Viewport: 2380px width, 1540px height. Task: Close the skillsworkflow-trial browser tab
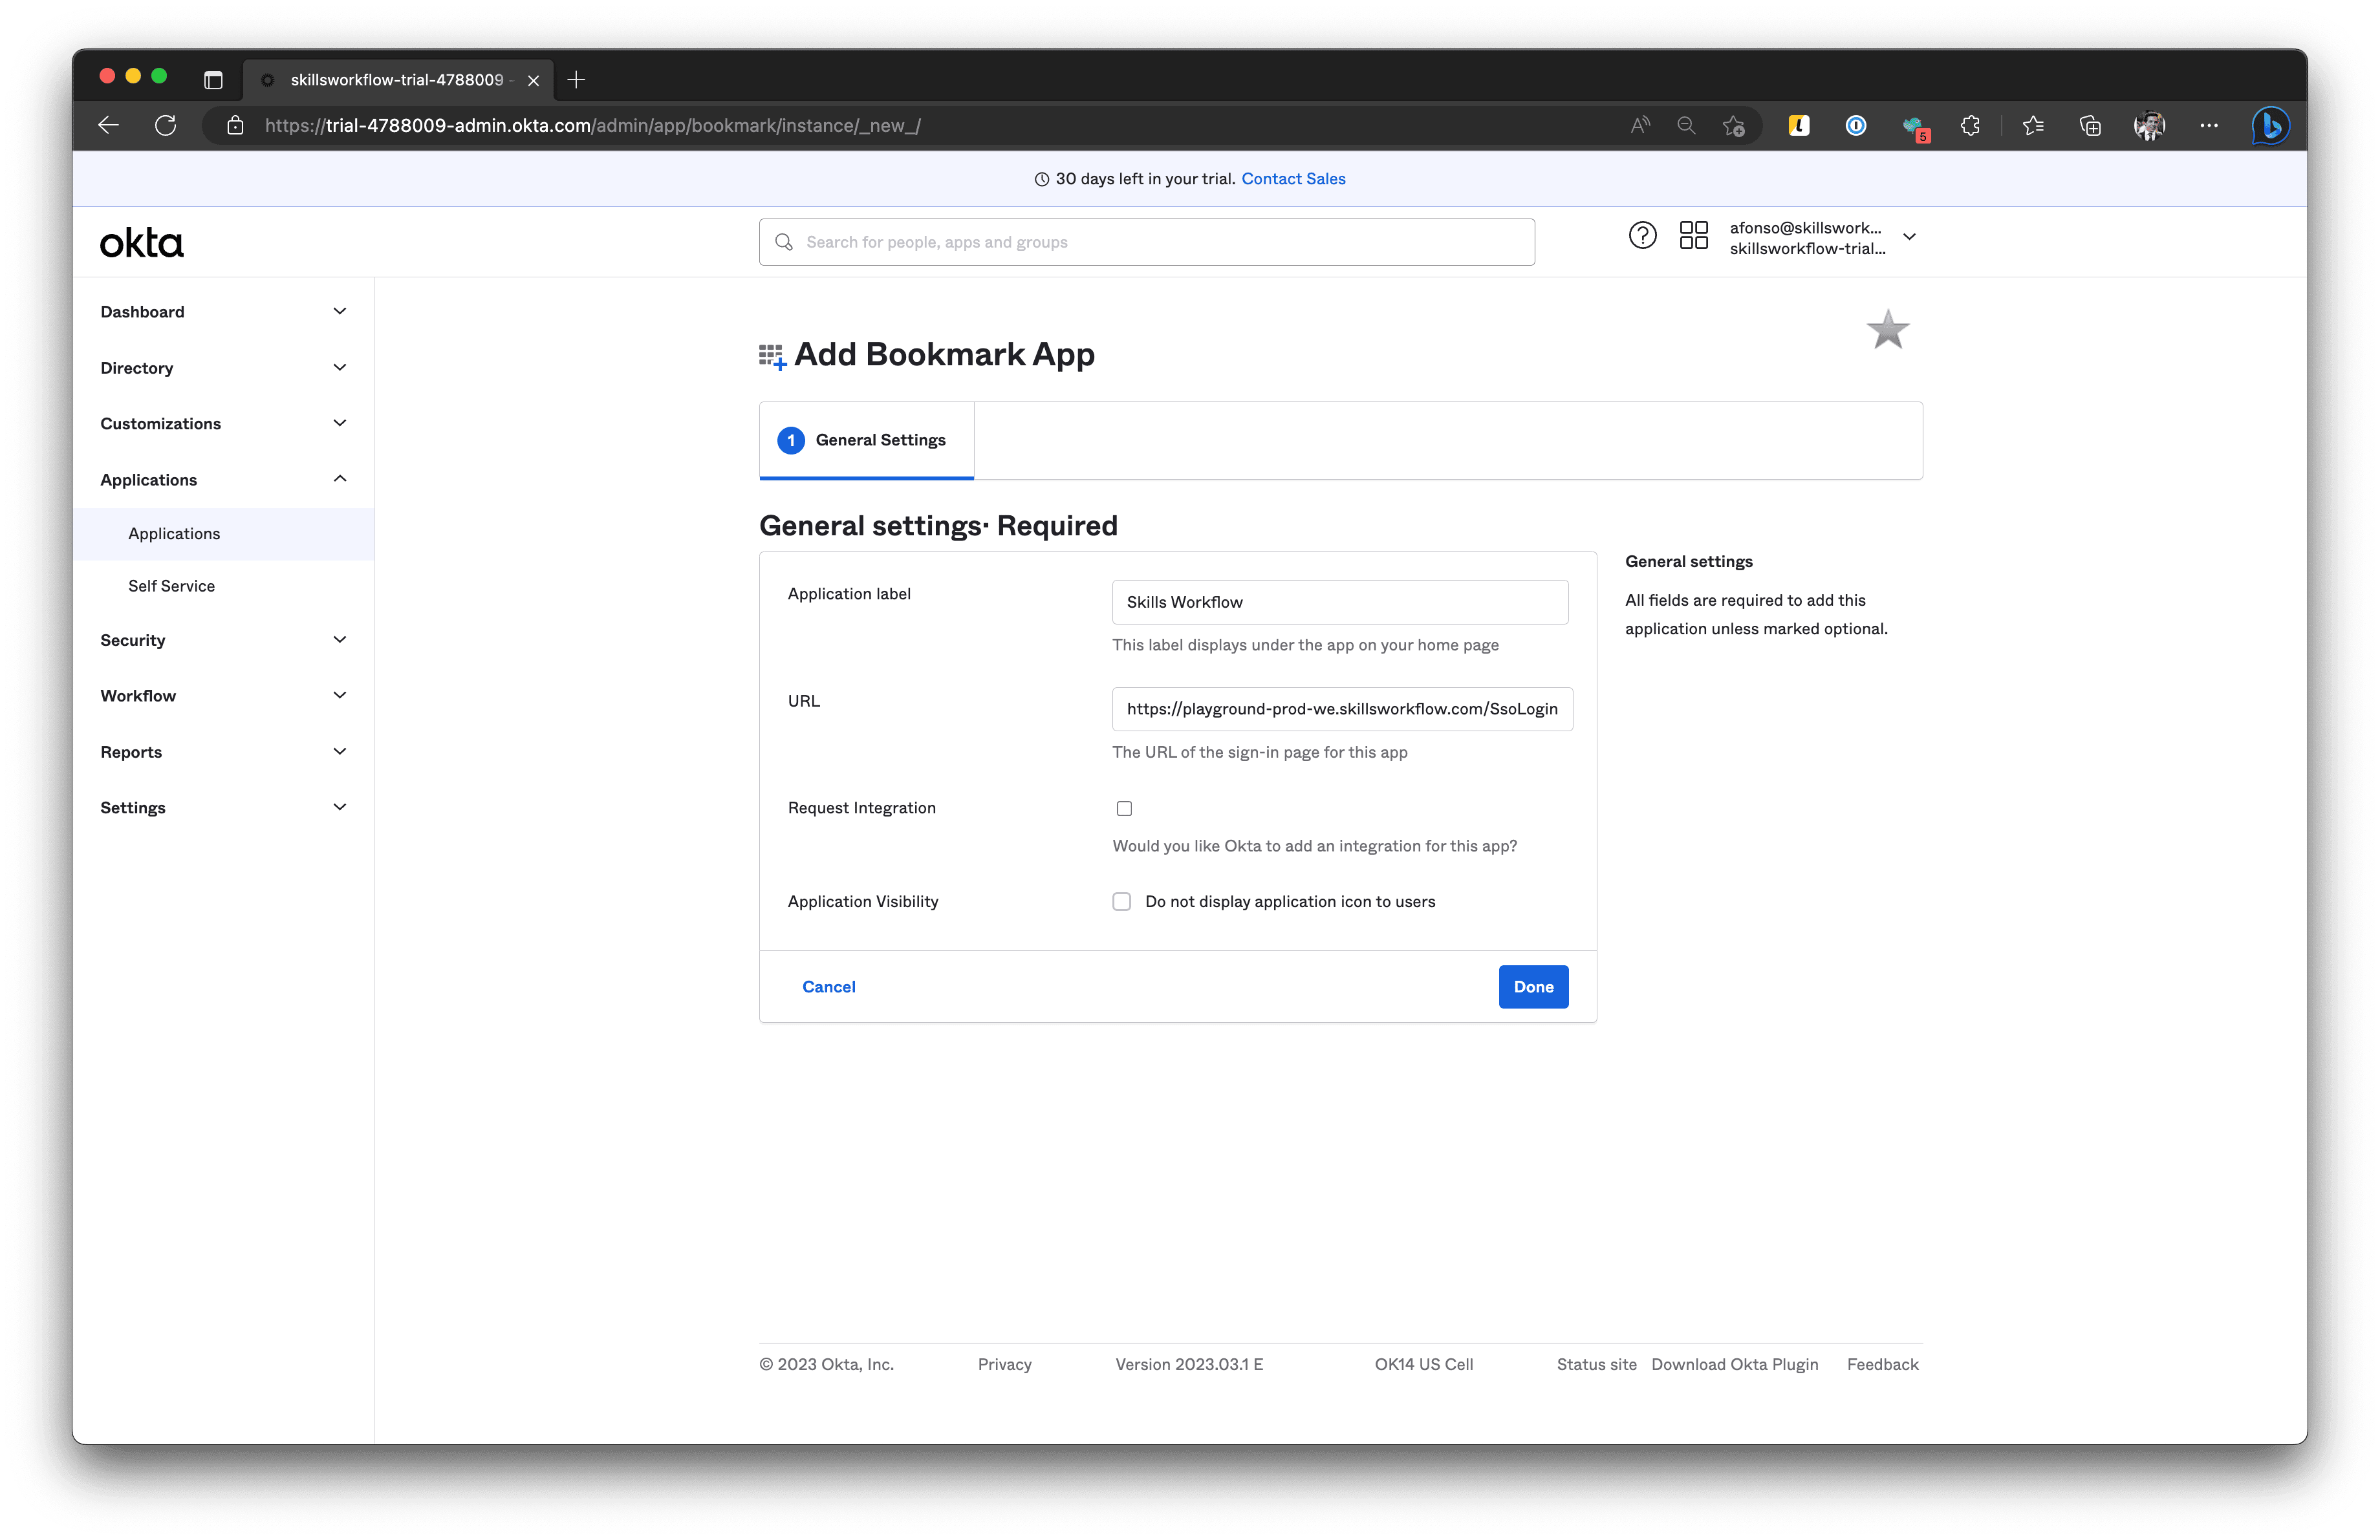(x=534, y=80)
